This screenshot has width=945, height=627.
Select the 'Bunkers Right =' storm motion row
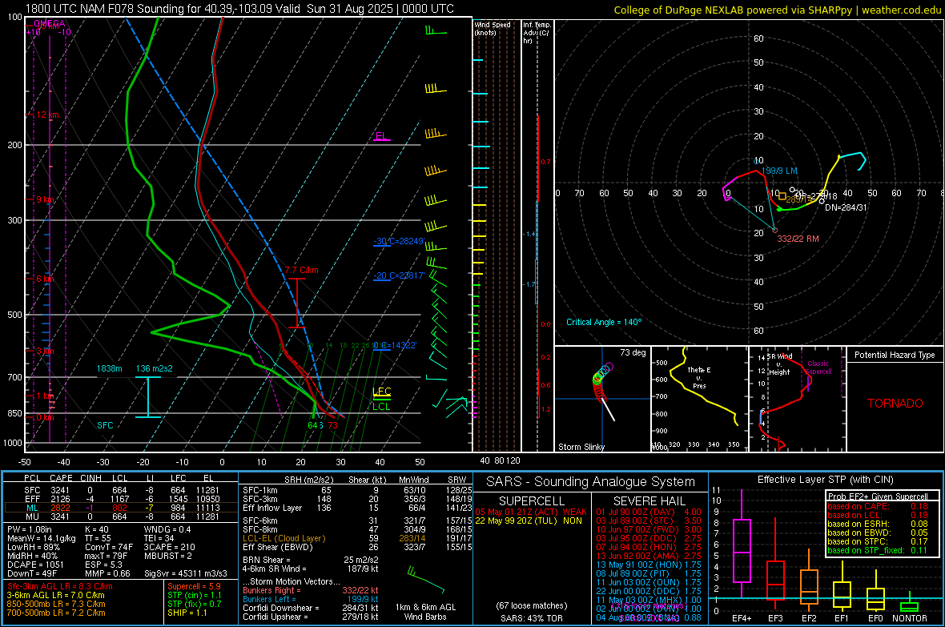(311, 590)
